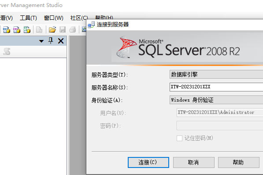Open the 工具(T) menu
The image size is (263, 175).
pyautogui.click(x=28, y=18)
